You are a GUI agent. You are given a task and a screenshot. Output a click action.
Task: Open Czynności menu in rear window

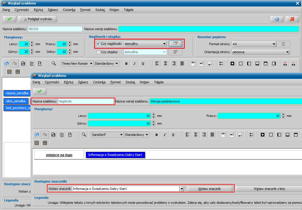point(22,10)
